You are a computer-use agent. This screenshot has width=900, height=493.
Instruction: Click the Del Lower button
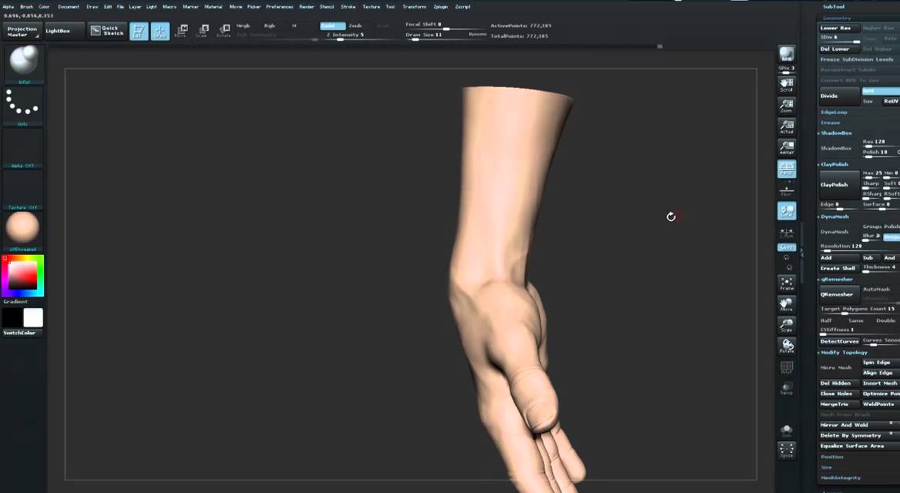(839, 49)
